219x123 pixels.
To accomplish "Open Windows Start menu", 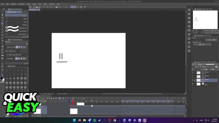I will [x=74, y=120].
